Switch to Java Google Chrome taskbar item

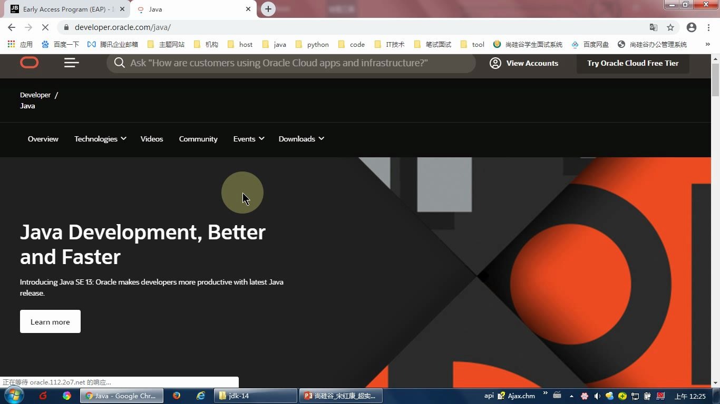(122, 396)
